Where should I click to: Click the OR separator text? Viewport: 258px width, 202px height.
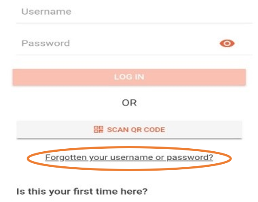[129, 103]
